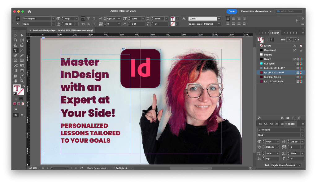Open the Essentiële elementen workspace switcher
Viewport: 317px width, 185px height.
(256, 11)
